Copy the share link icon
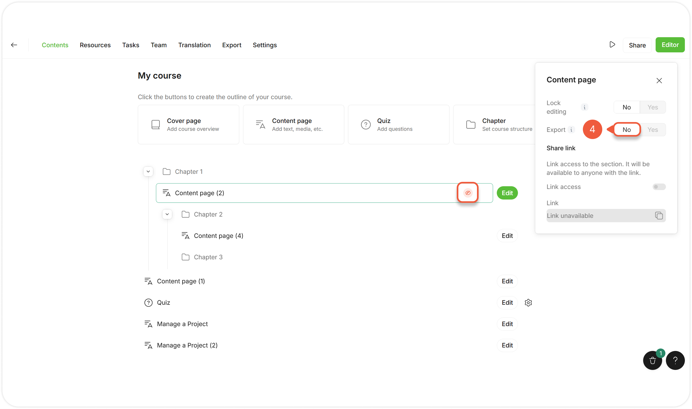692x409 pixels. pyautogui.click(x=659, y=216)
